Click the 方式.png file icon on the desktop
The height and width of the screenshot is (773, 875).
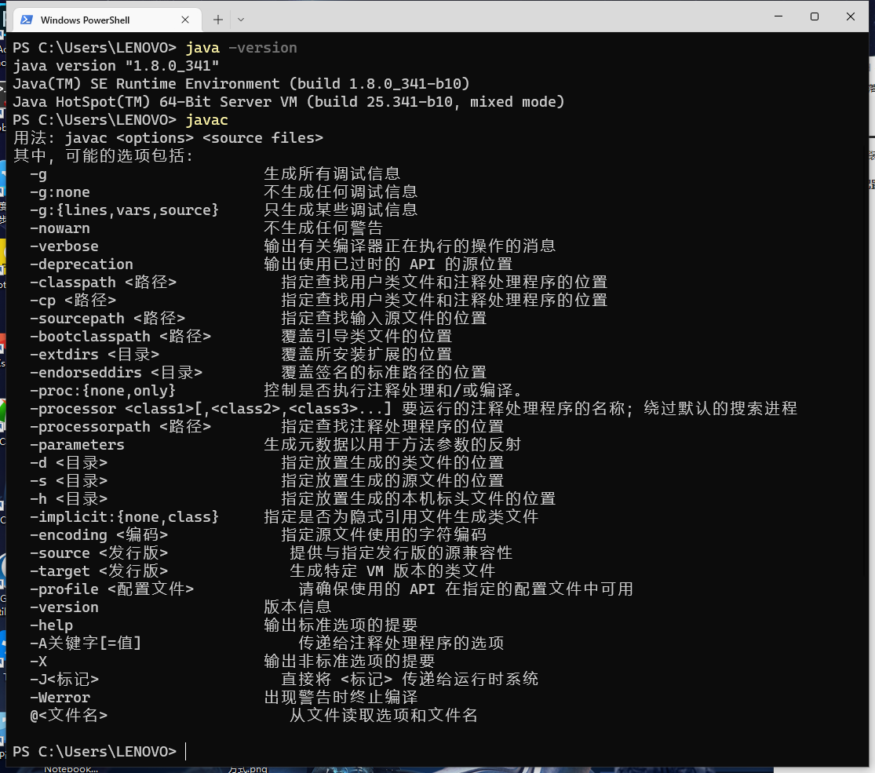(x=247, y=768)
